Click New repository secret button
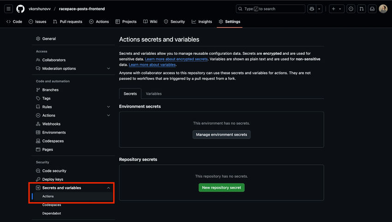This screenshot has width=392, height=222. click(x=221, y=187)
